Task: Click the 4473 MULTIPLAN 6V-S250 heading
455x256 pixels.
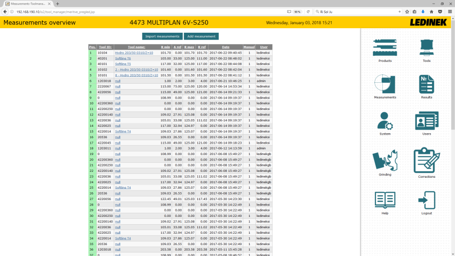Action: click(x=169, y=22)
